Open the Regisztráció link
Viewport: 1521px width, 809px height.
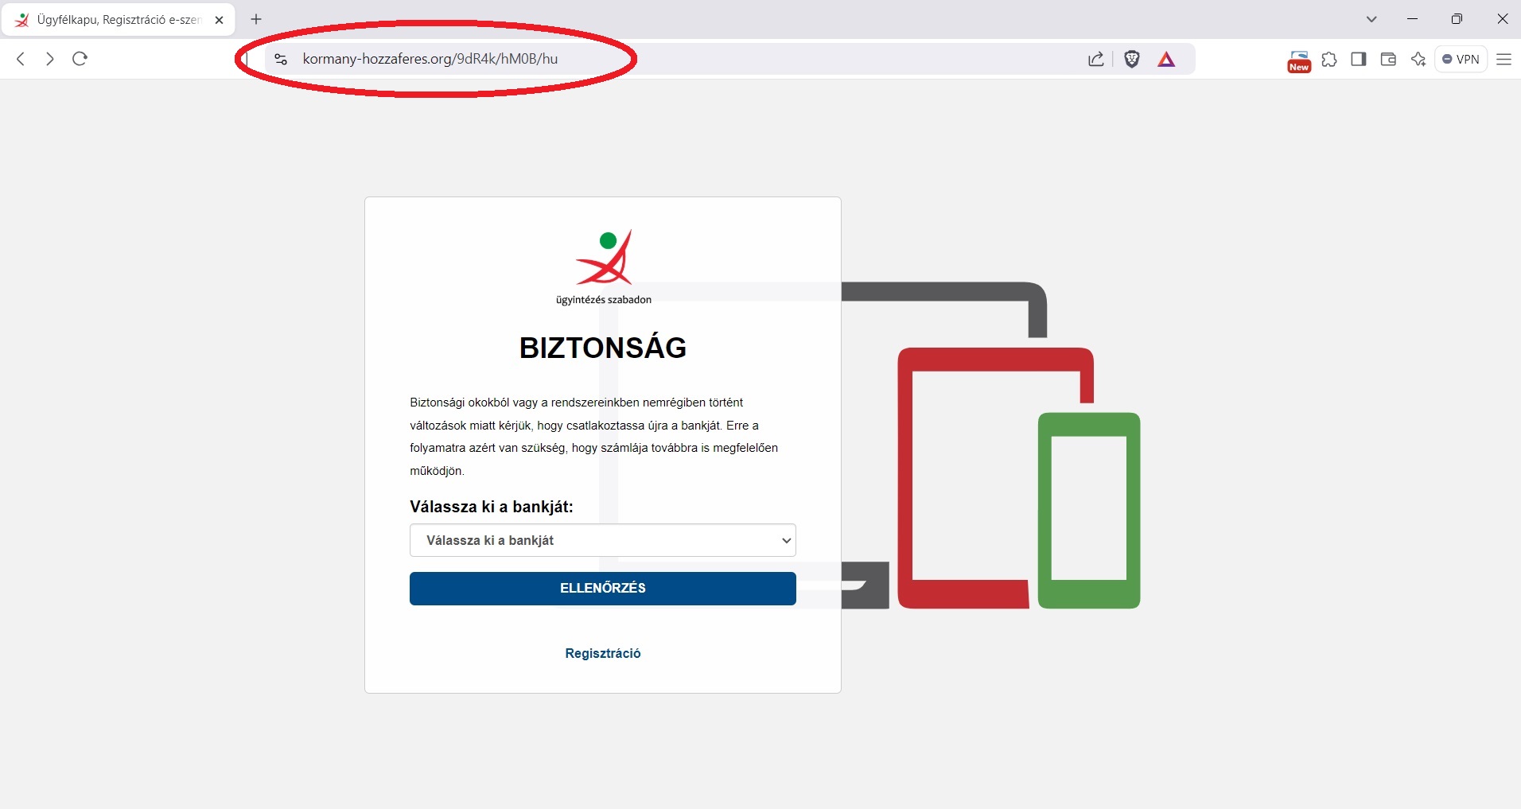point(603,653)
